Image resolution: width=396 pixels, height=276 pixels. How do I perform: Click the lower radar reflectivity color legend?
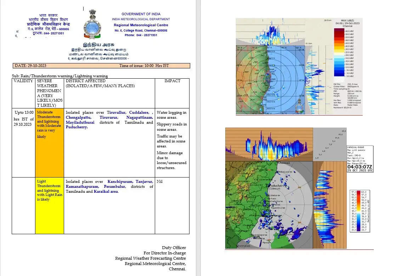point(360,211)
